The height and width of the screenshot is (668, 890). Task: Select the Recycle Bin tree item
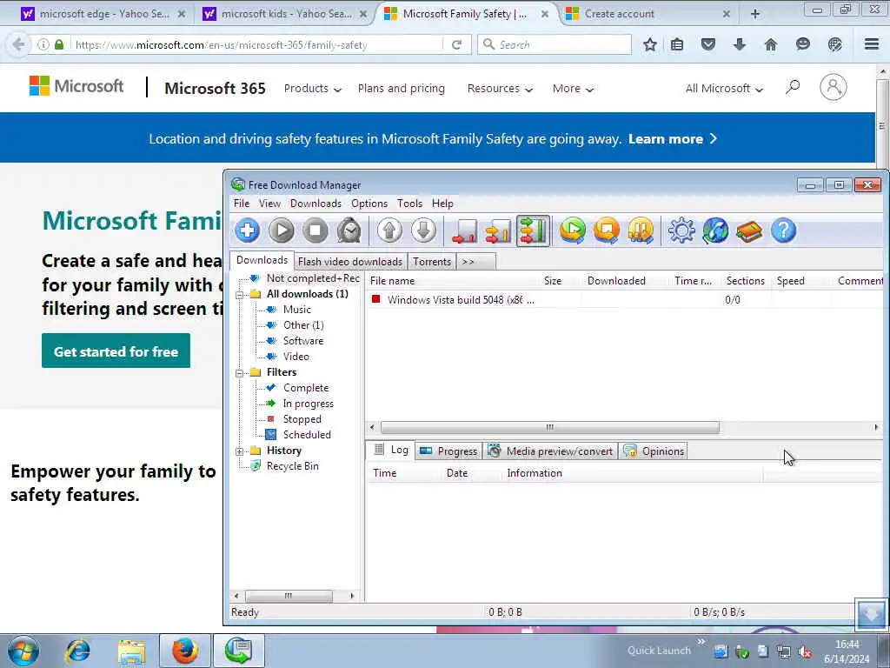pyautogui.click(x=292, y=466)
